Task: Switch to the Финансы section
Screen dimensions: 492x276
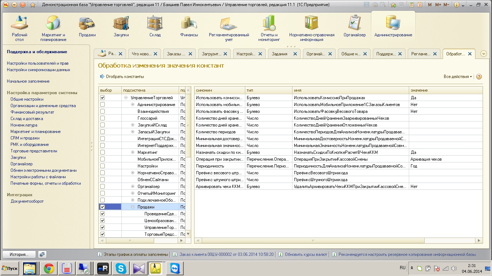Action: tap(189, 27)
